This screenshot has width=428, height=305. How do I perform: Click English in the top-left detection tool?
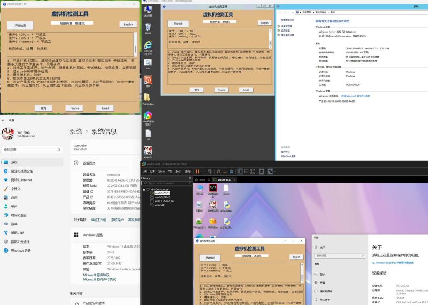click(128, 24)
